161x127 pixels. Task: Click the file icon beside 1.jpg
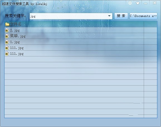(x=7, y=42)
